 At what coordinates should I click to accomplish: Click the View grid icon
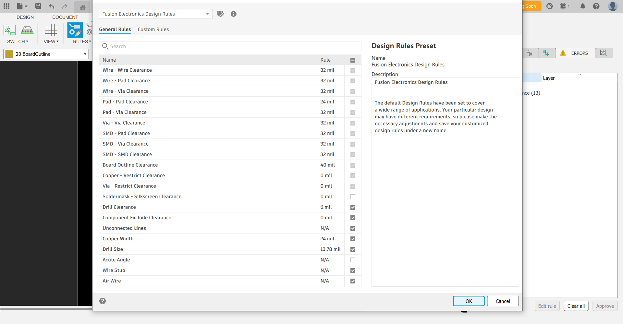click(51, 30)
